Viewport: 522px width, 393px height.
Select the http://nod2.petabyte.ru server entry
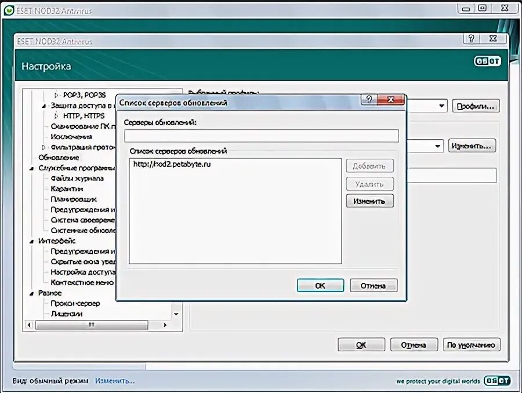tap(172, 164)
